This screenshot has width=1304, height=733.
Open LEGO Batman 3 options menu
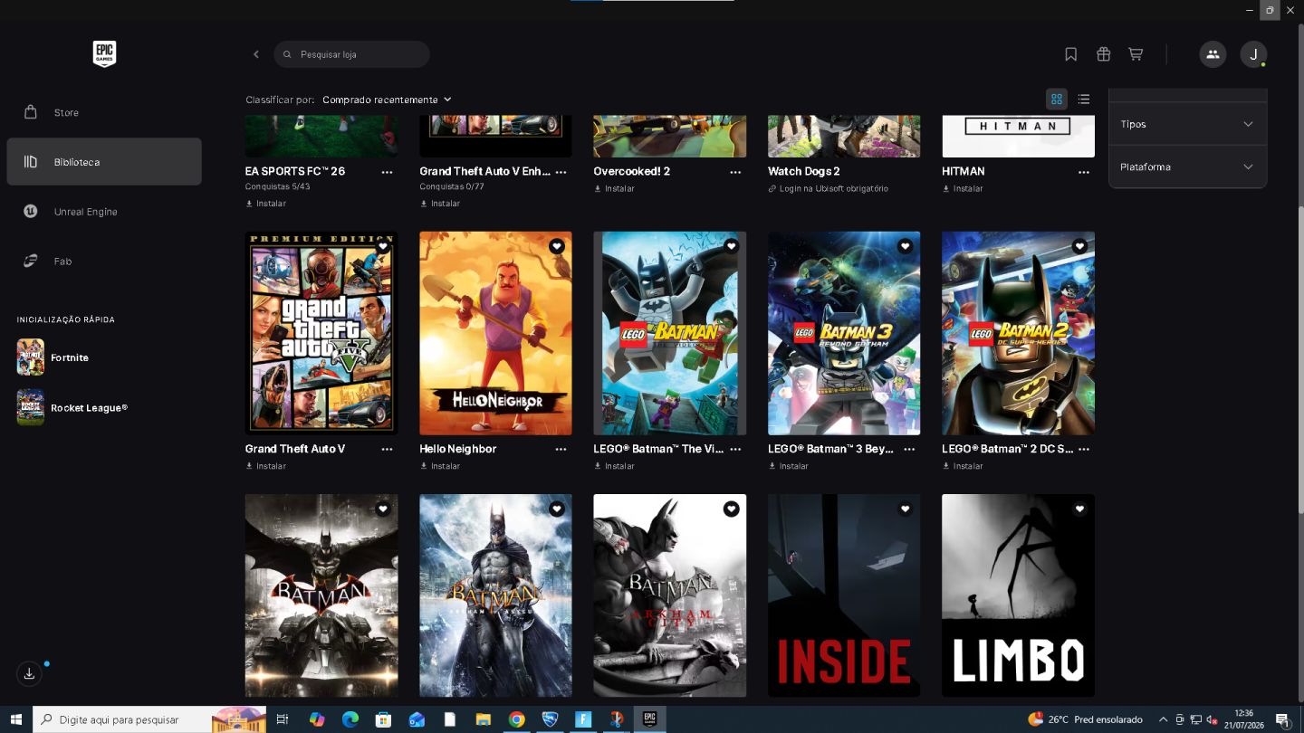[x=909, y=449]
